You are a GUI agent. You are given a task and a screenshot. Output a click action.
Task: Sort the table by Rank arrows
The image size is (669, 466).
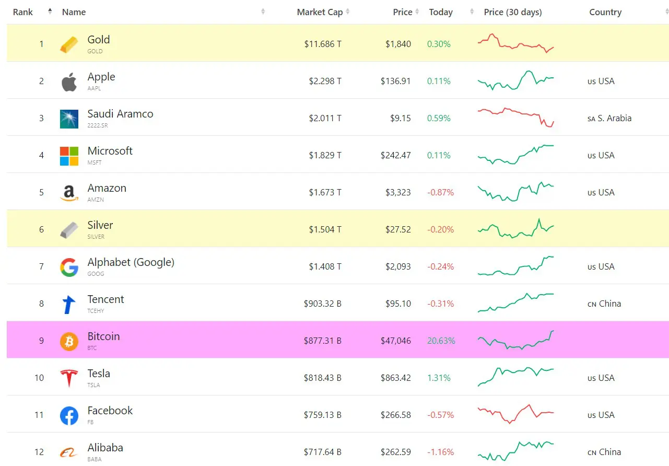pos(50,11)
